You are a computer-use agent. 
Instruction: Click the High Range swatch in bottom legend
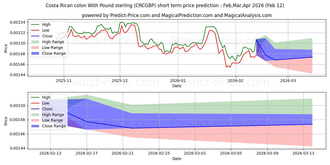[36, 115]
